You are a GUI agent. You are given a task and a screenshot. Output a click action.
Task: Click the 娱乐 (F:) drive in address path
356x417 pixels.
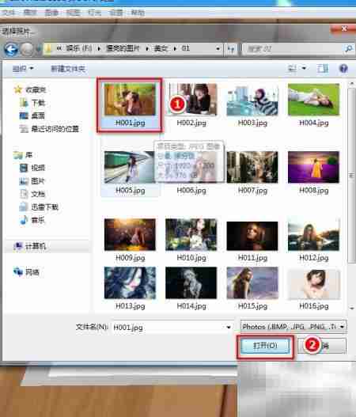coord(79,48)
